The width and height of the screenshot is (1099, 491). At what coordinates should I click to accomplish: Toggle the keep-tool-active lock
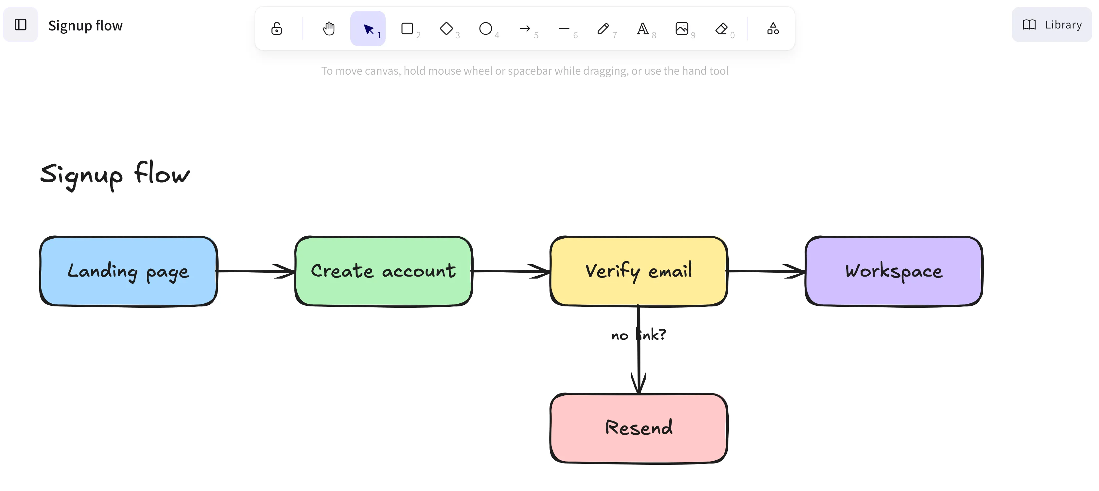click(x=276, y=28)
